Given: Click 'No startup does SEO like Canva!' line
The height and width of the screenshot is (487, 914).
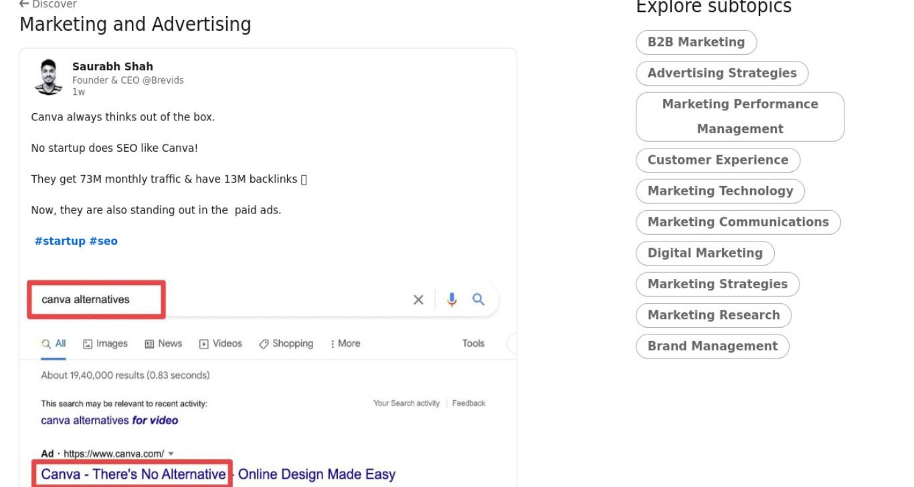Looking at the screenshot, I should coord(114,148).
